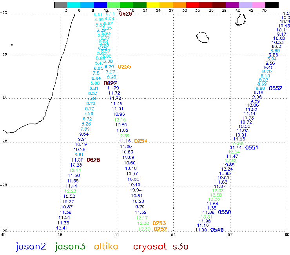Select the cyan value 4.41

pos(98,15)
